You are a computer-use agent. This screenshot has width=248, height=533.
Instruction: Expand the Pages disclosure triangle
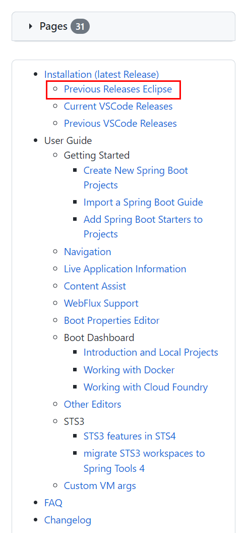(31, 26)
